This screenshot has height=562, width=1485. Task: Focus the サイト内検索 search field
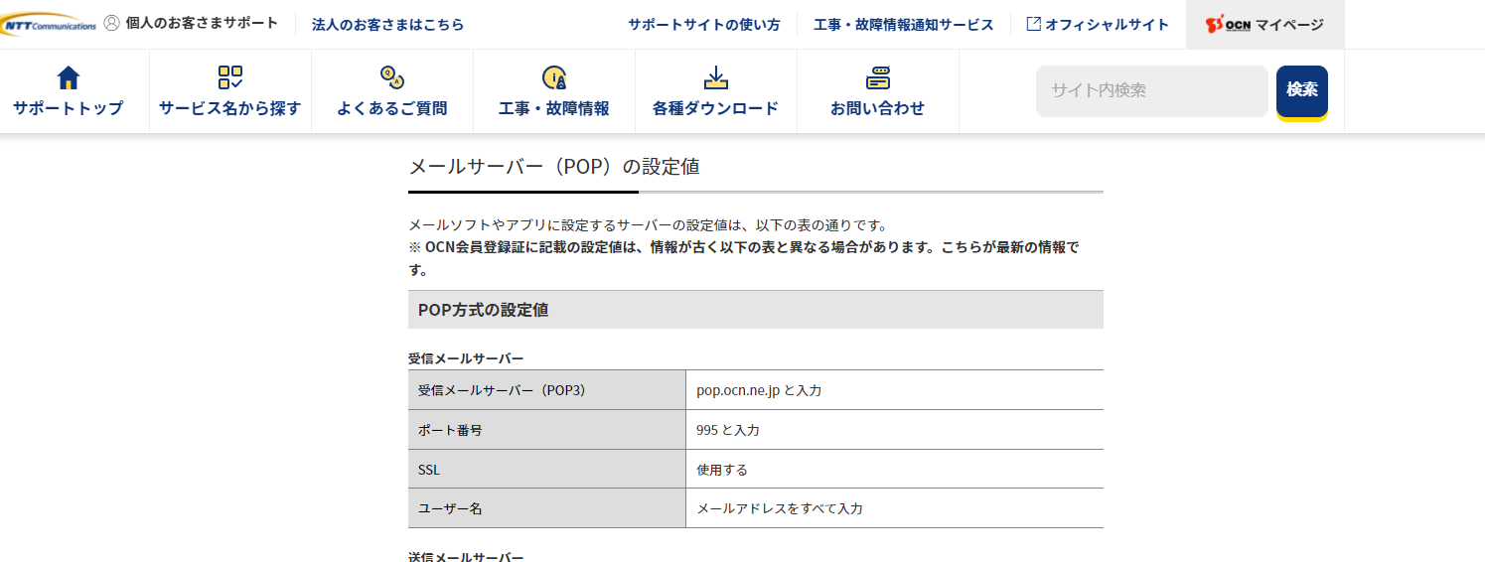coord(1151,90)
